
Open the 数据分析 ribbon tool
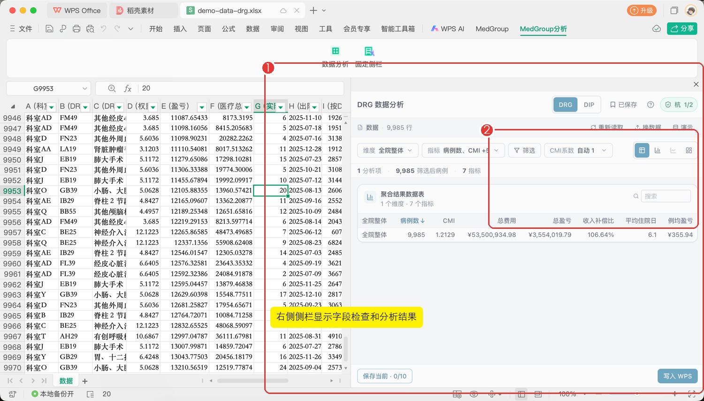point(335,56)
